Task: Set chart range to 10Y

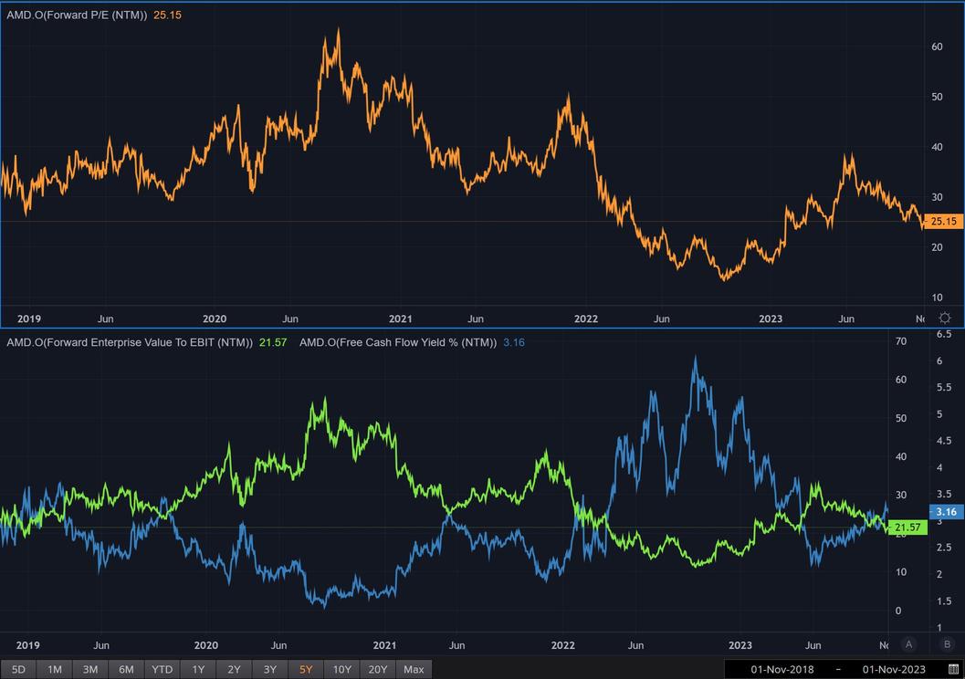Action: pos(341,669)
